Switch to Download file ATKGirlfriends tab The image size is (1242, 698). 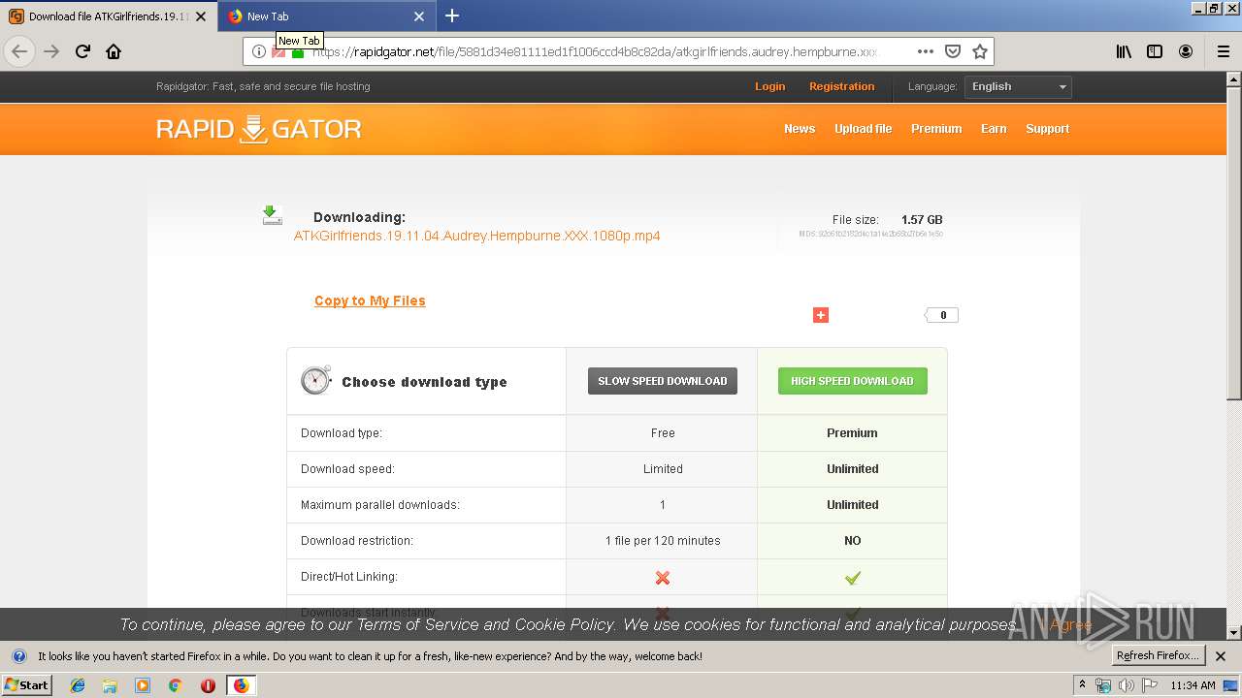[108, 16]
